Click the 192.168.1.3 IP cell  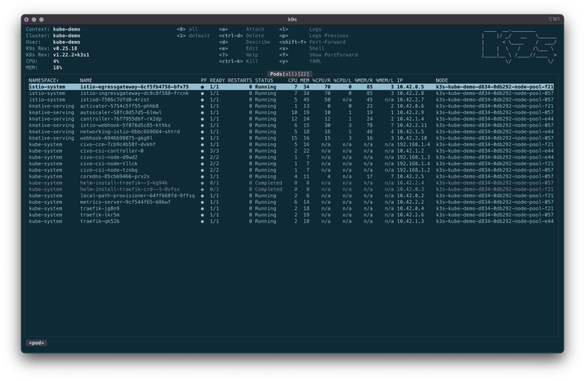click(x=413, y=157)
